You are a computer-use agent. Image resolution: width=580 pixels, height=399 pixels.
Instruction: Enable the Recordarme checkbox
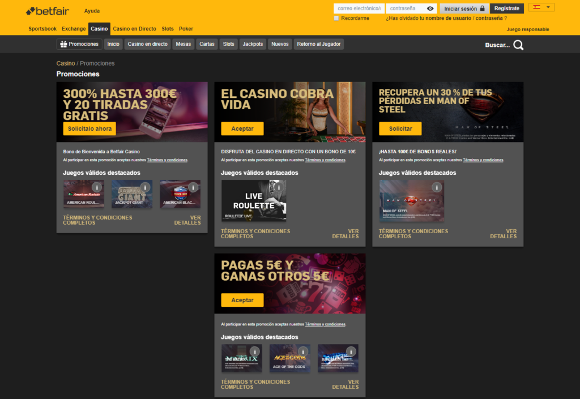pyautogui.click(x=336, y=18)
